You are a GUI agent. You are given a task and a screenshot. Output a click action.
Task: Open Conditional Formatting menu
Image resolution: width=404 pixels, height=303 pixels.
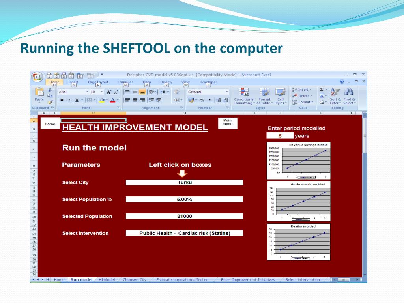pos(244,96)
